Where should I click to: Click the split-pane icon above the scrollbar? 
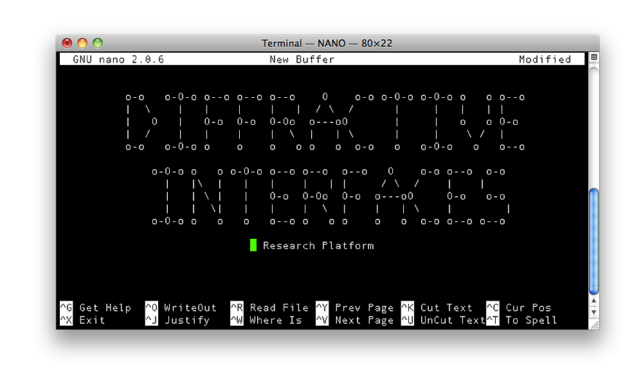(593, 57)
